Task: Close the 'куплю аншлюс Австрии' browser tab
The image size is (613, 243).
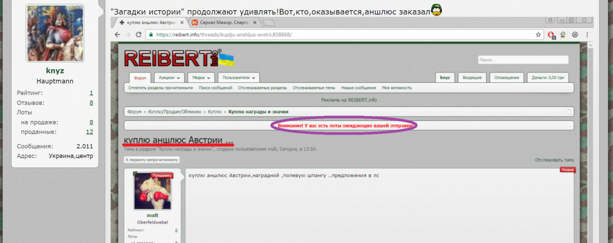Action: click(183, 23)
